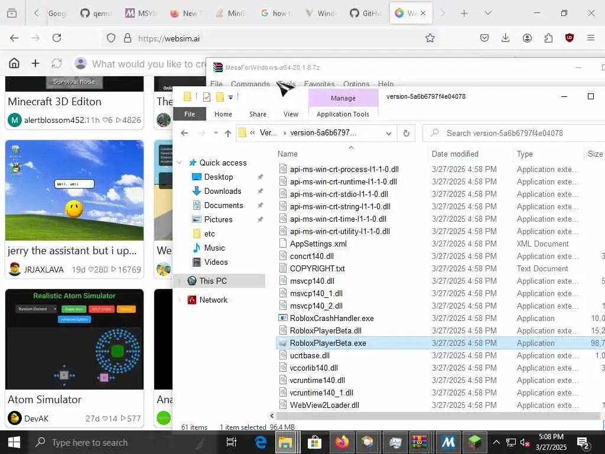Open Application Tools ribbon tab
The image size is (605, 454).
[x=343, y=114]
